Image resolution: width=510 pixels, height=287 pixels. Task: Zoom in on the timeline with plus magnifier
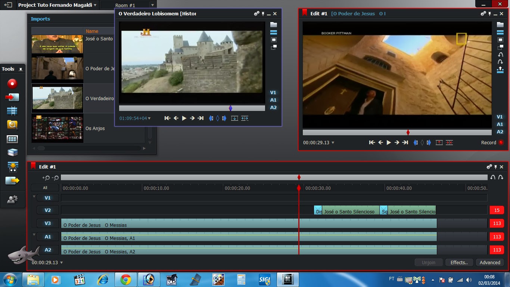click(46, 178)
